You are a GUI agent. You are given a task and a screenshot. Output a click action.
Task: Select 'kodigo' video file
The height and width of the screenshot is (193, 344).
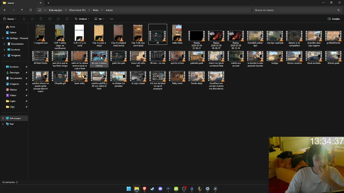pyautogui.click(x=275, y=58)
